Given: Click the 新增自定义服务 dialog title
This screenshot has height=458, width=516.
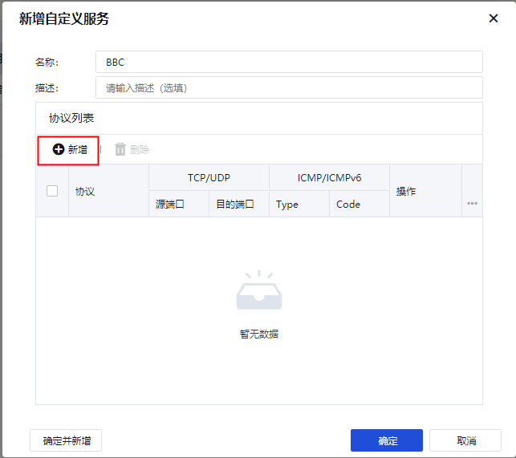Looking at the screenshot, I should [x=64, y=18].
